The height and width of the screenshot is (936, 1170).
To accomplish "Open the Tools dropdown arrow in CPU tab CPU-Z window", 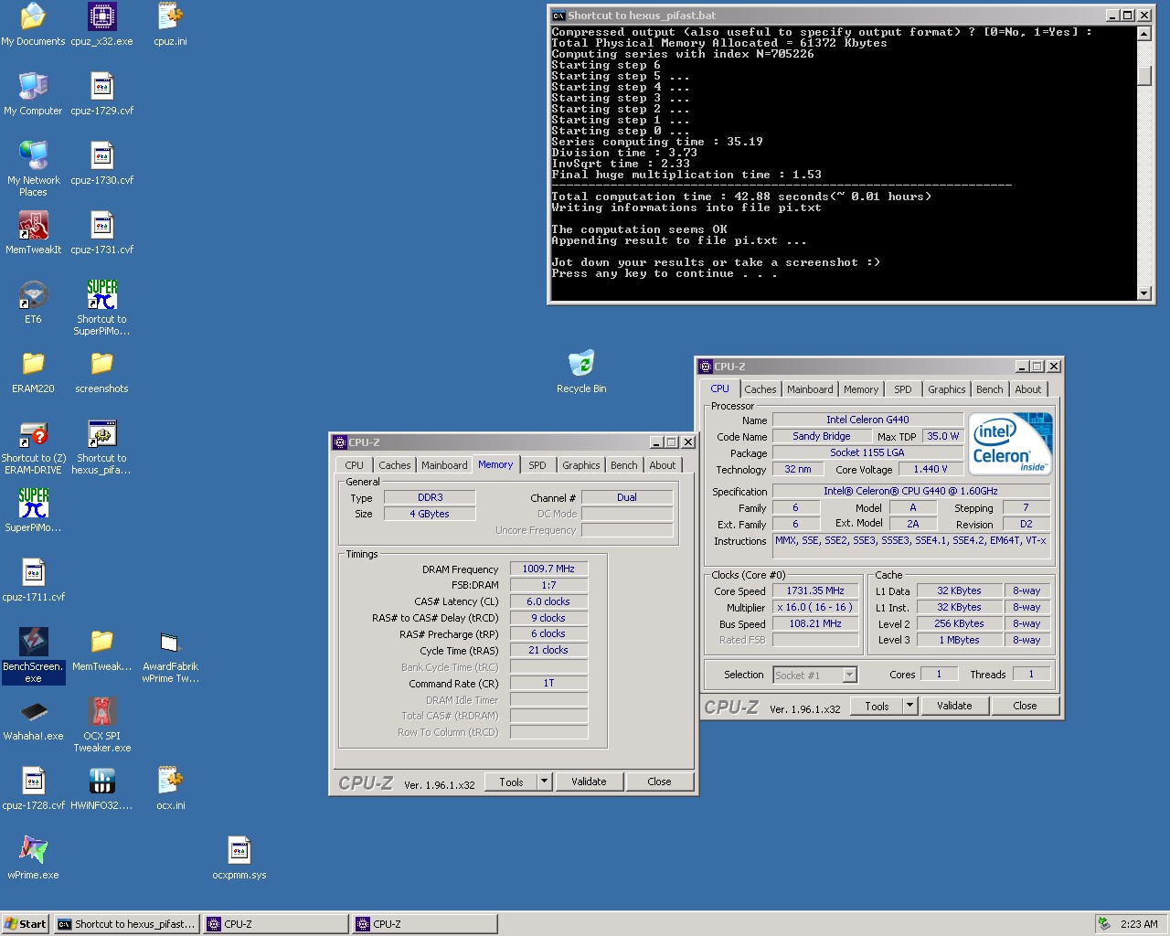I will (909, 706).
